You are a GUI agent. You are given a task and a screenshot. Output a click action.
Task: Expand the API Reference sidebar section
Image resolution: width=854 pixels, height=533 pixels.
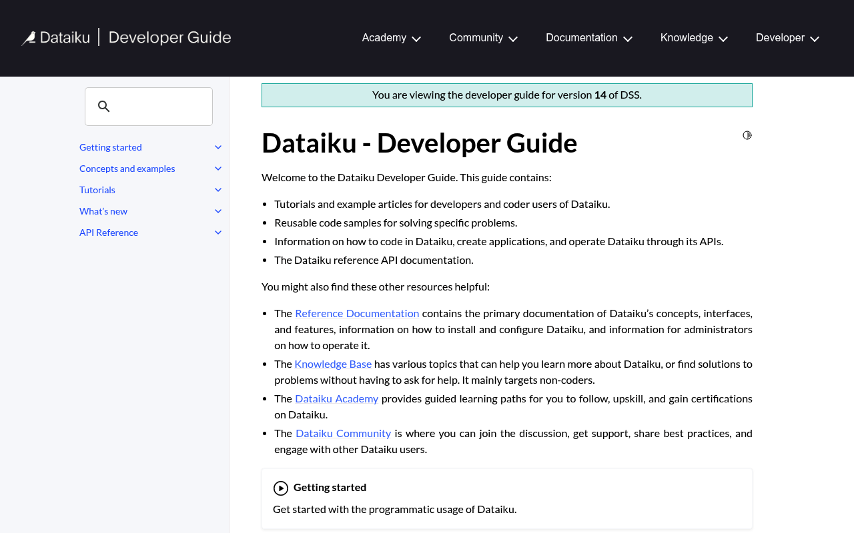pyautogui.click(x=218, y=233)
